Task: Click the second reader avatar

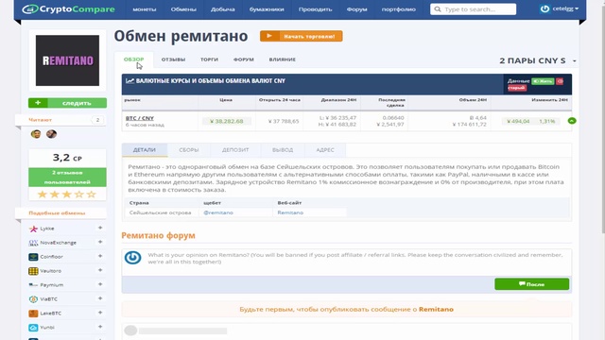Action: [51, 134]
